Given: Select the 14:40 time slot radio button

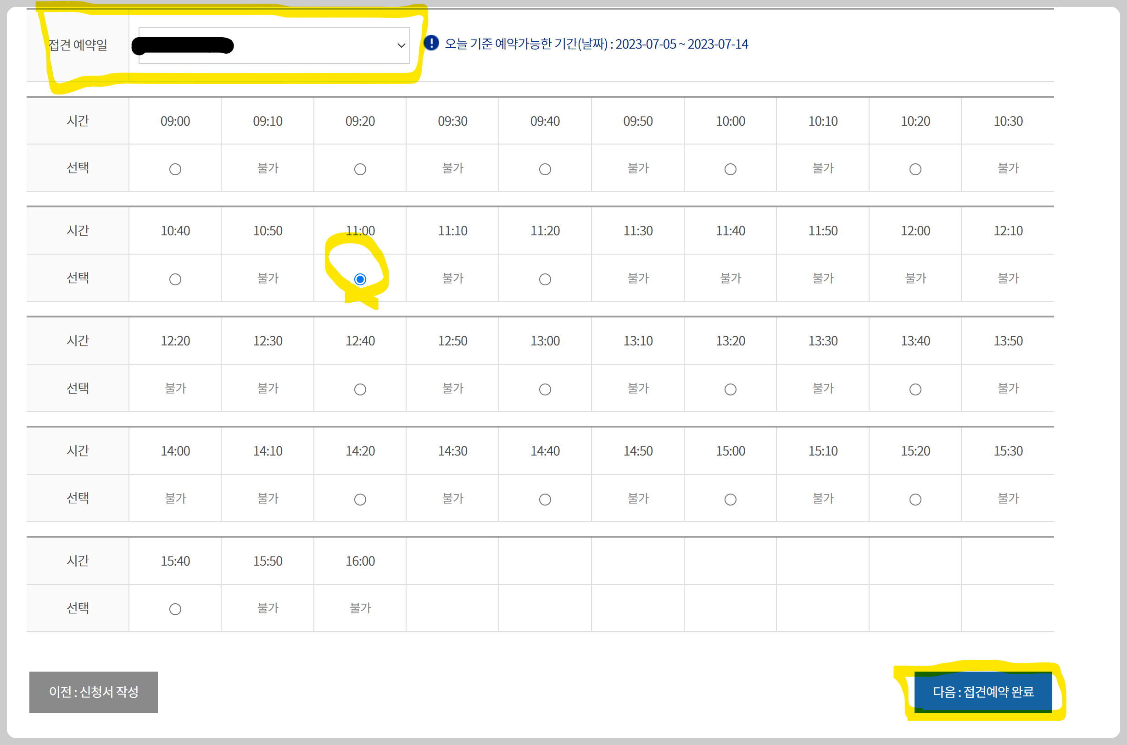Looking at the screenshot, I should tap(545, 500).
